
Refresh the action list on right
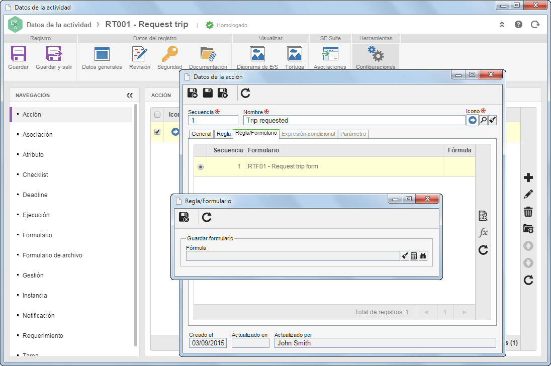(x=528, y=280)
